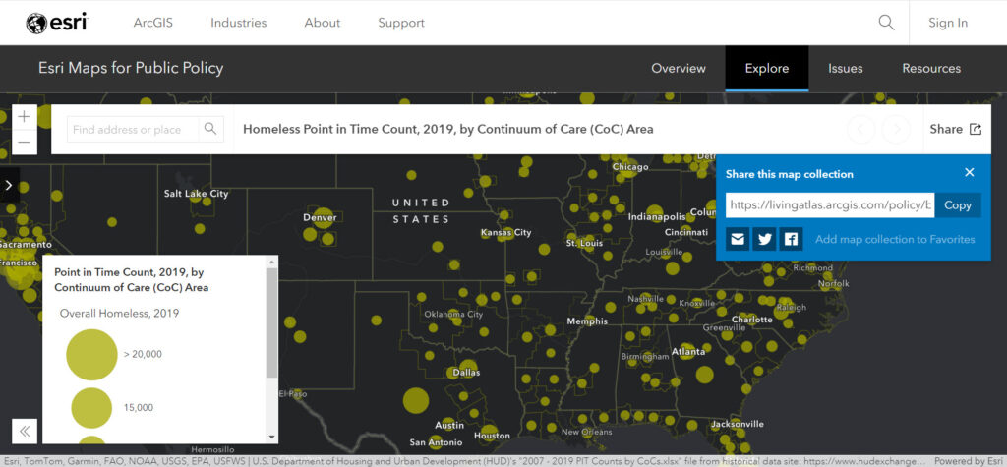
Task: Switch to the Overview tab
Action: point(679,68)
